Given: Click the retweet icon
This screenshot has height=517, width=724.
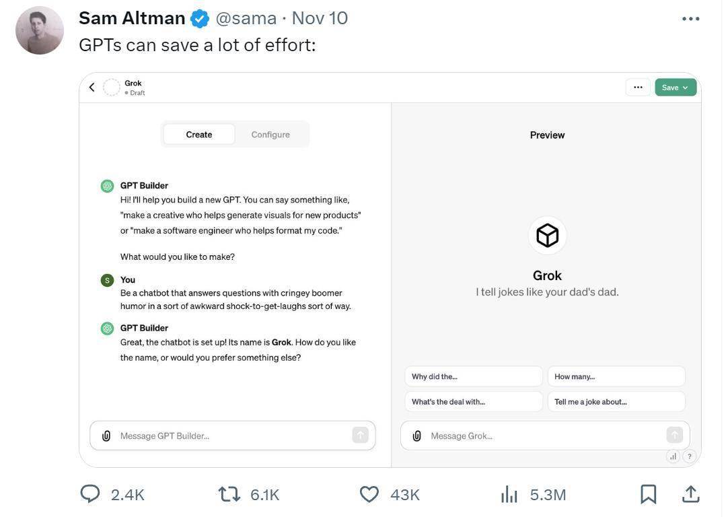Looking at the screenshot, I should click(x=229, y=494).
